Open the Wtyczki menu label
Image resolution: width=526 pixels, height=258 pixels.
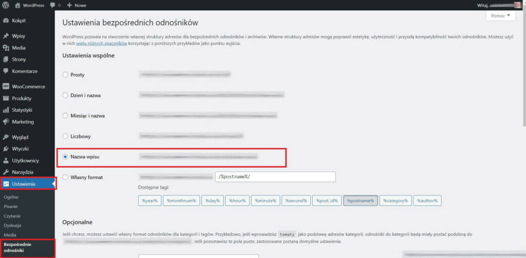click(x=20, y=149)
